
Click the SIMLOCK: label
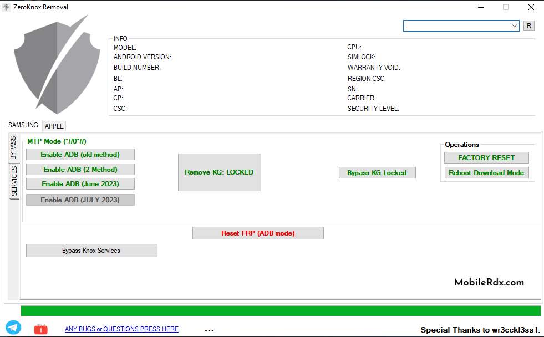click(x=361, y=57)
